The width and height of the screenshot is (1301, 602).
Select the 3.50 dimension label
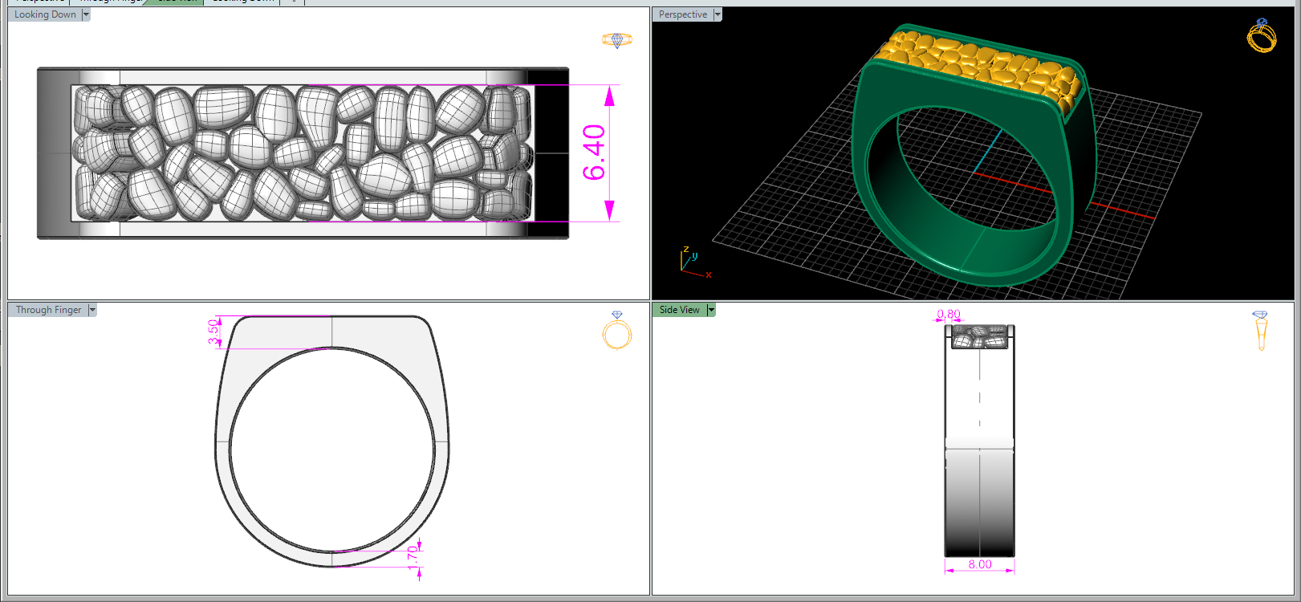coord(213,332)
